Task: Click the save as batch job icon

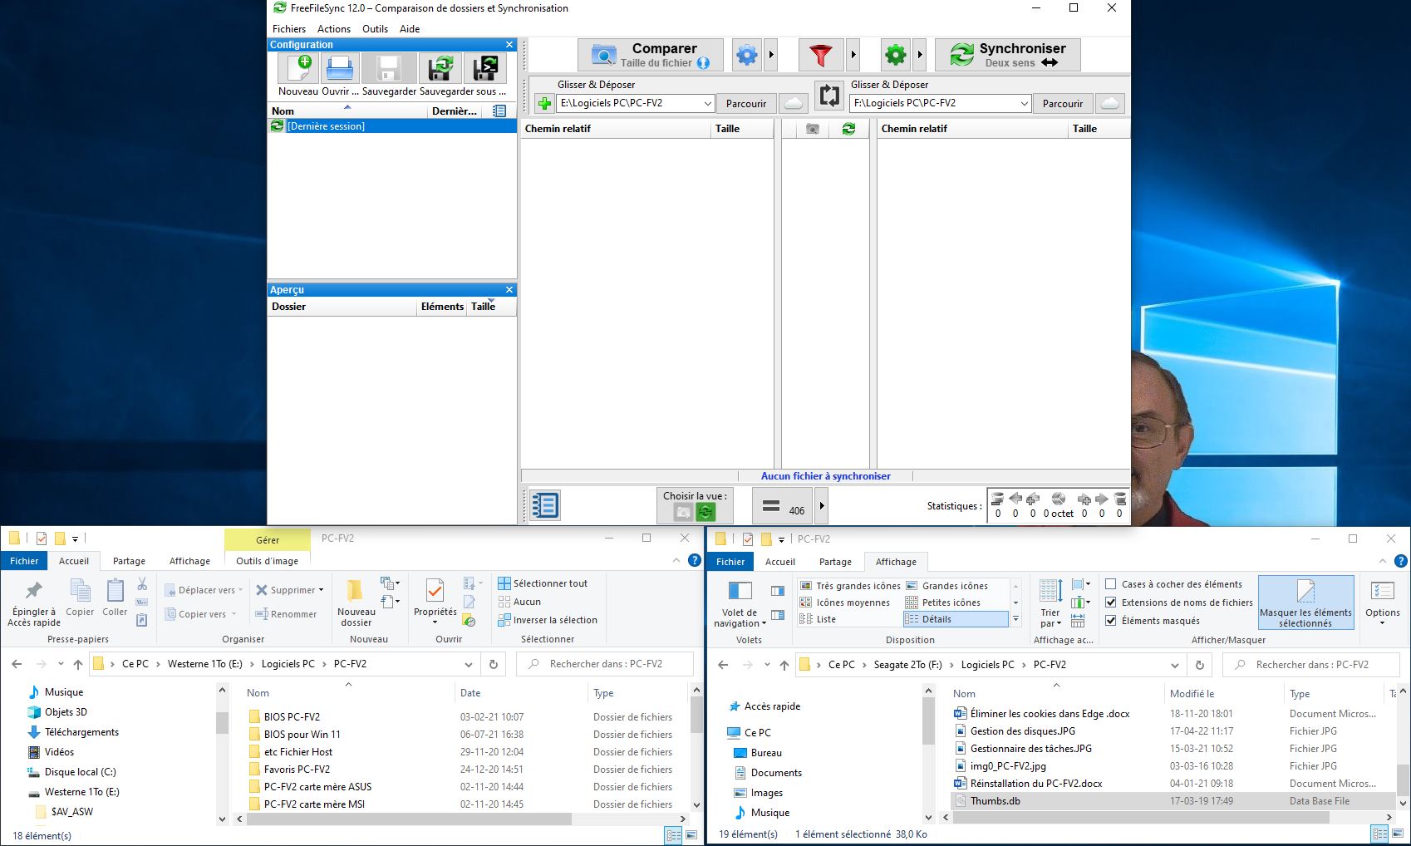Action: 485,68
